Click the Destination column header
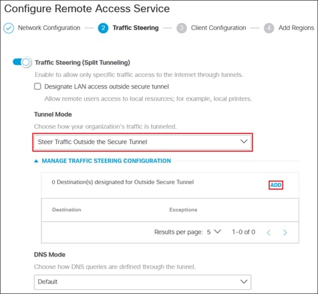Image resolution: width=318 pixels, height=294 pixels. [x=67, y=210]
